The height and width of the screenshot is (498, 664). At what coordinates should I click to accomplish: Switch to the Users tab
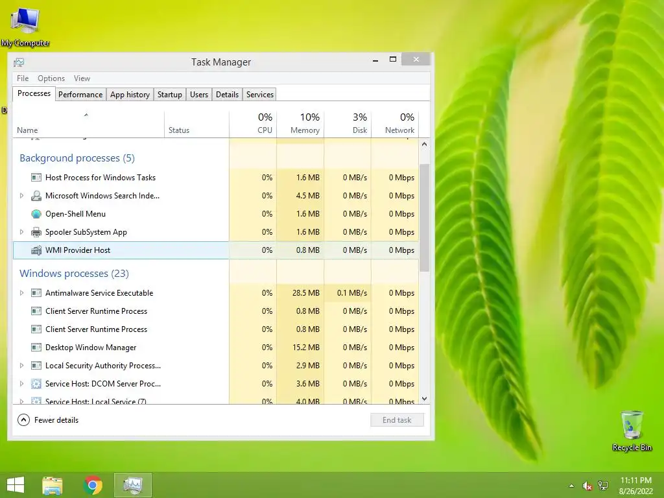199,95
